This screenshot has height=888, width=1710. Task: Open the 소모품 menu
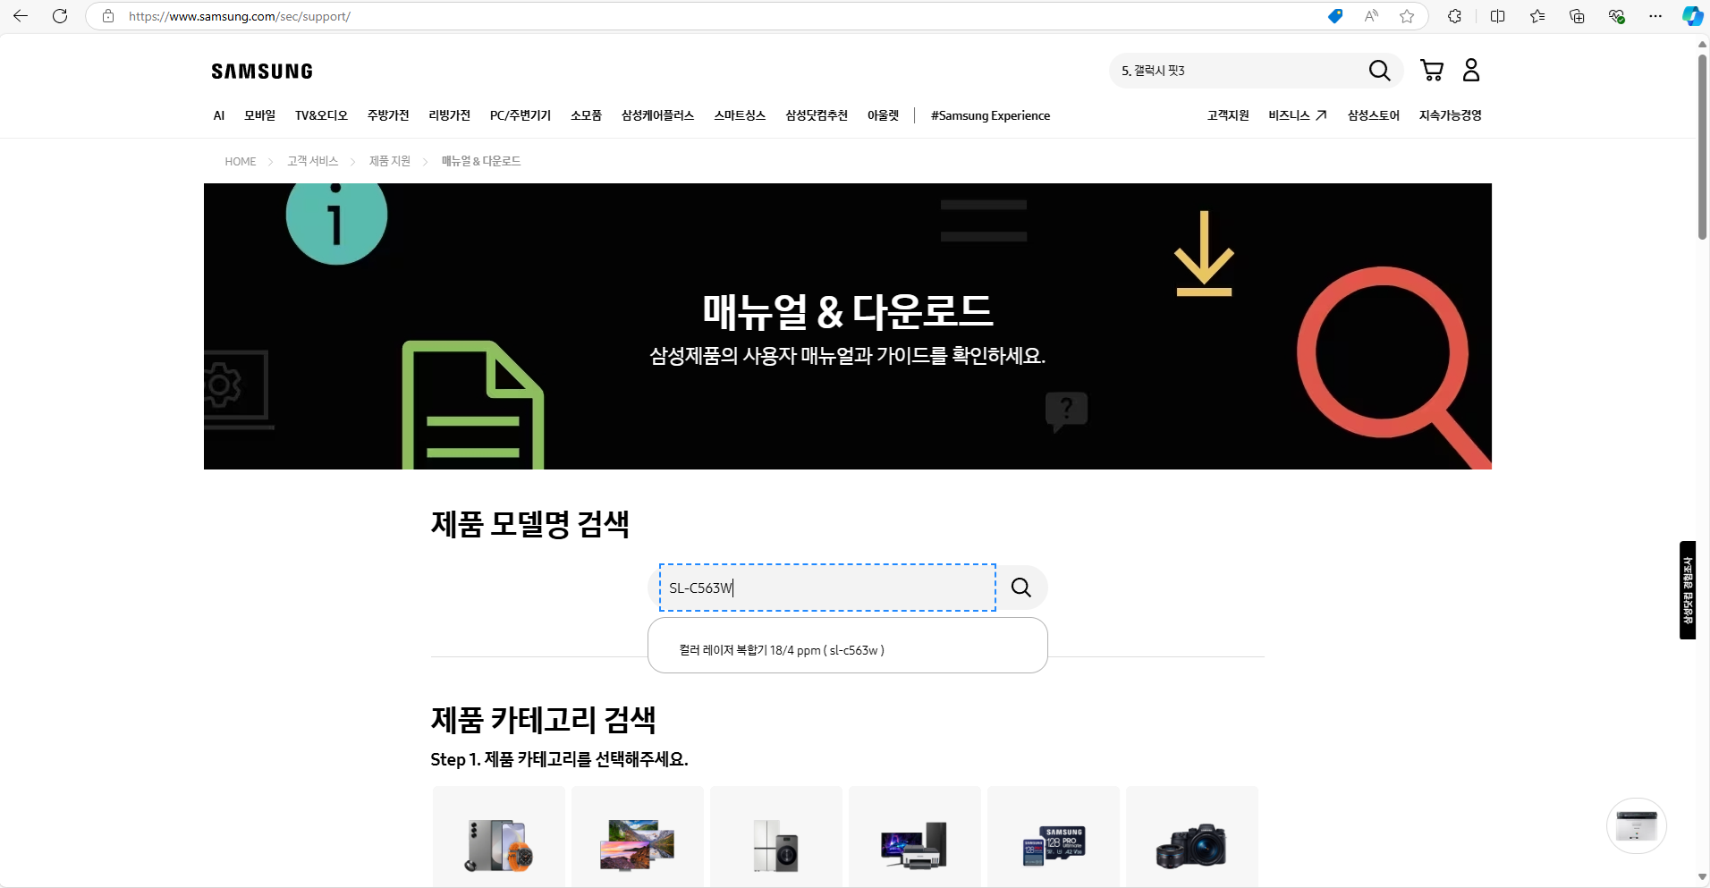pos(587,115)
